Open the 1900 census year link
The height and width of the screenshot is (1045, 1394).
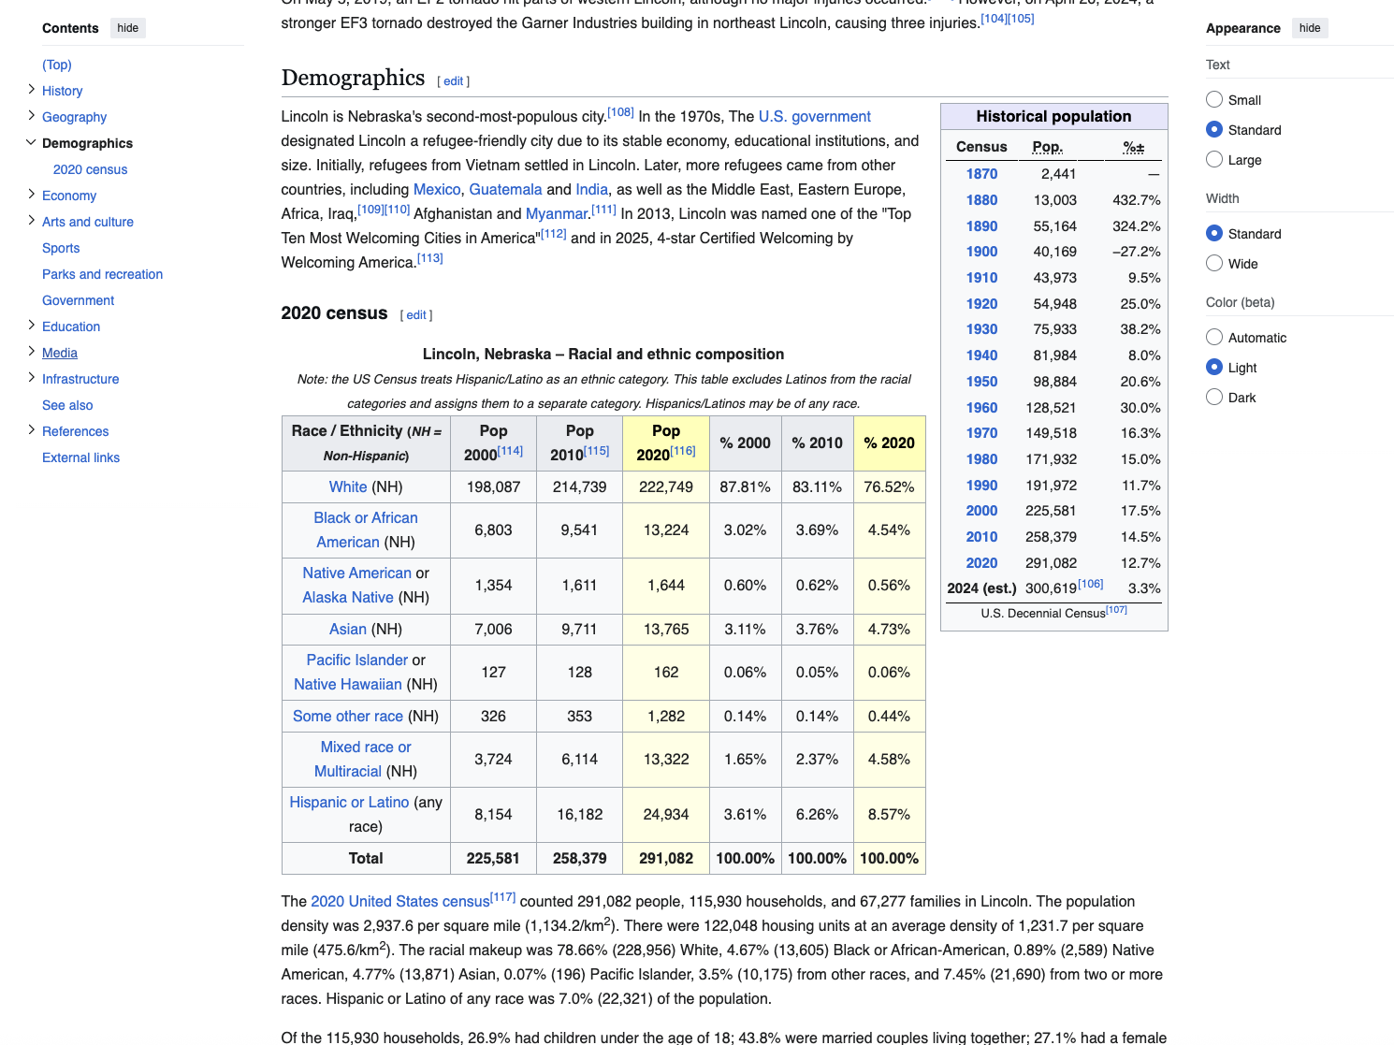click(x=981, y=252)
